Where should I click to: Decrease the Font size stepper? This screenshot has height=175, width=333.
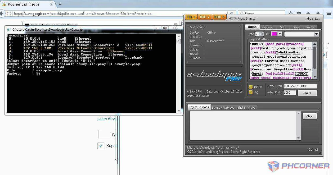(x=262, y=35)
